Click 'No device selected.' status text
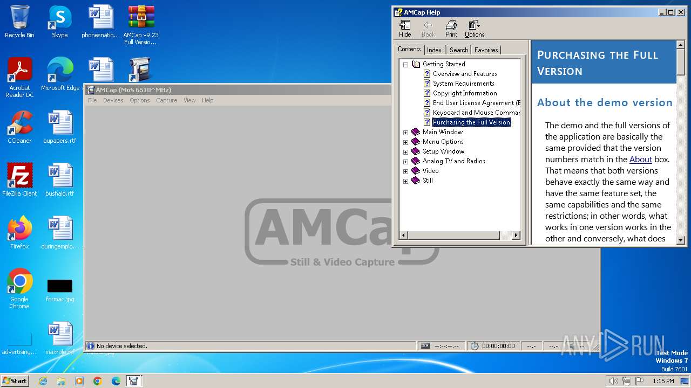 pos(122,346)
